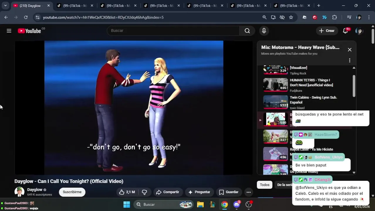Viewport: 375px width, 211px height.
Task: Click the Chrome address bar URL
Action: tap(103, 17)
